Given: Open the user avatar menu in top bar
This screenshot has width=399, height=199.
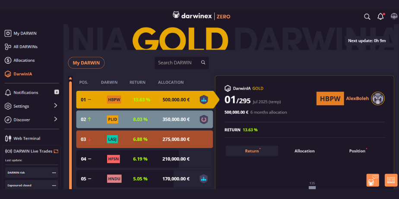Looking at the screenshot, I should pyautogui.click(x=394, y=16).
